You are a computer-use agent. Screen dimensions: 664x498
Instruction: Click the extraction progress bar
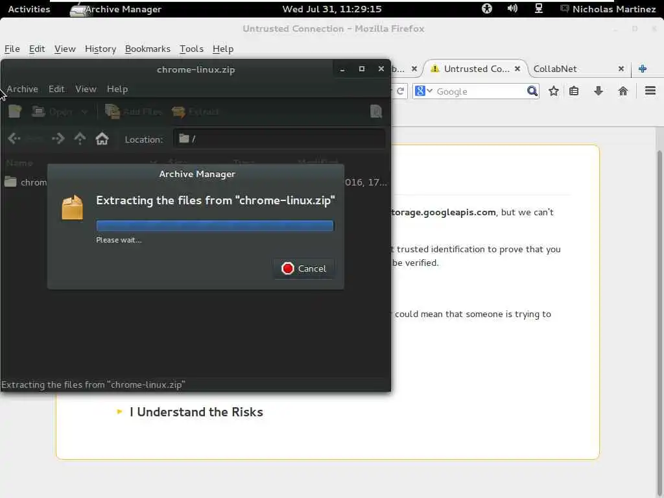tap(215, 226)
